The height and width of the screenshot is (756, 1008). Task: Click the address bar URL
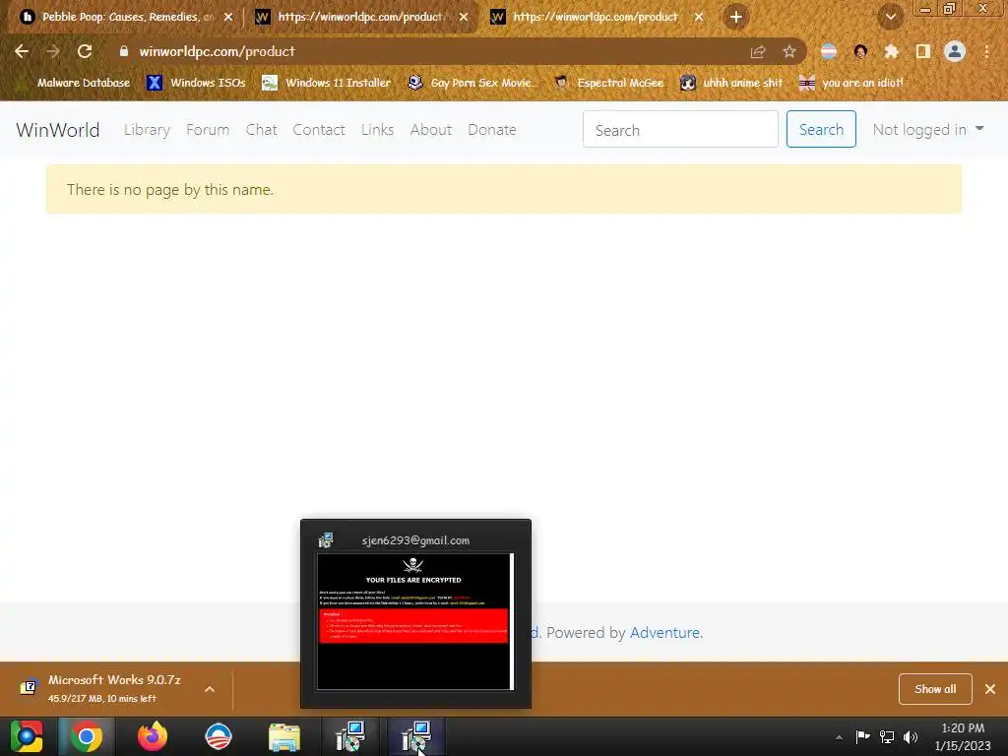click(x=218, y=51)
